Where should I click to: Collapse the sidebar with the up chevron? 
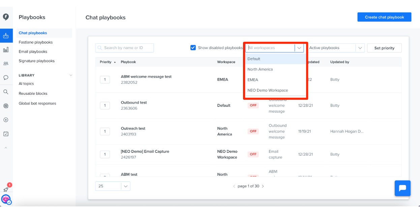tap(6, 148)
